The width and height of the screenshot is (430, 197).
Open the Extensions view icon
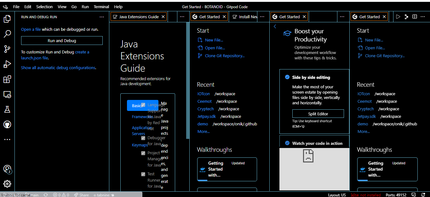7,79
